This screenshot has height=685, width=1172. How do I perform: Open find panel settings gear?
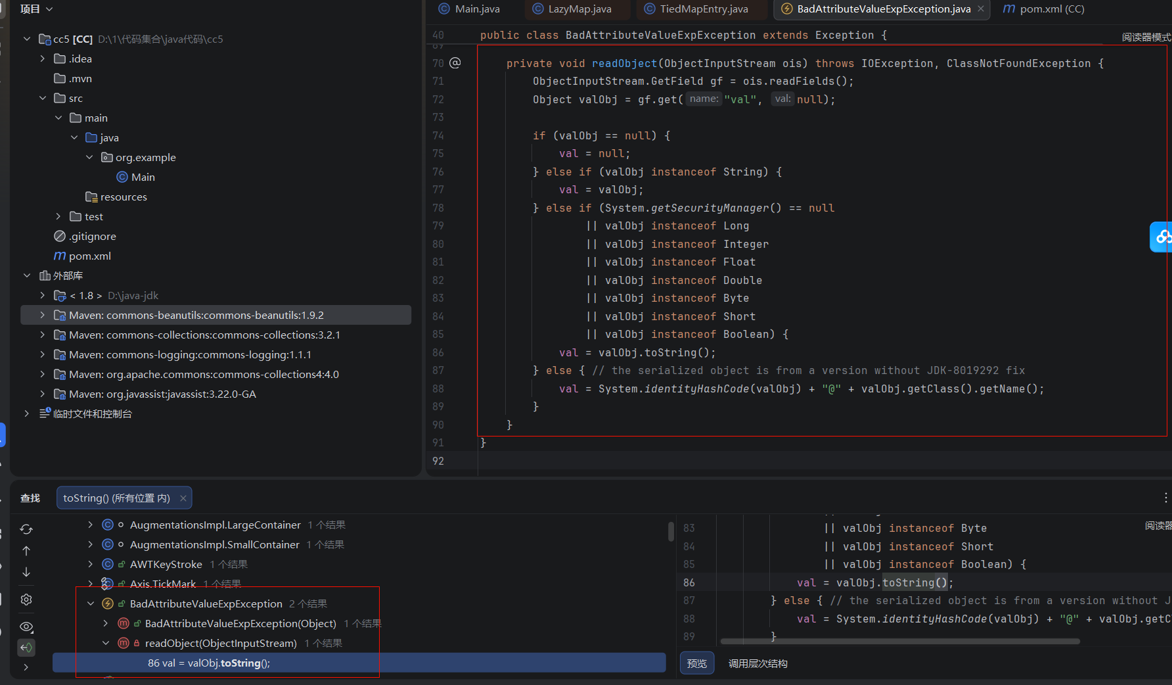coord(26,600)
